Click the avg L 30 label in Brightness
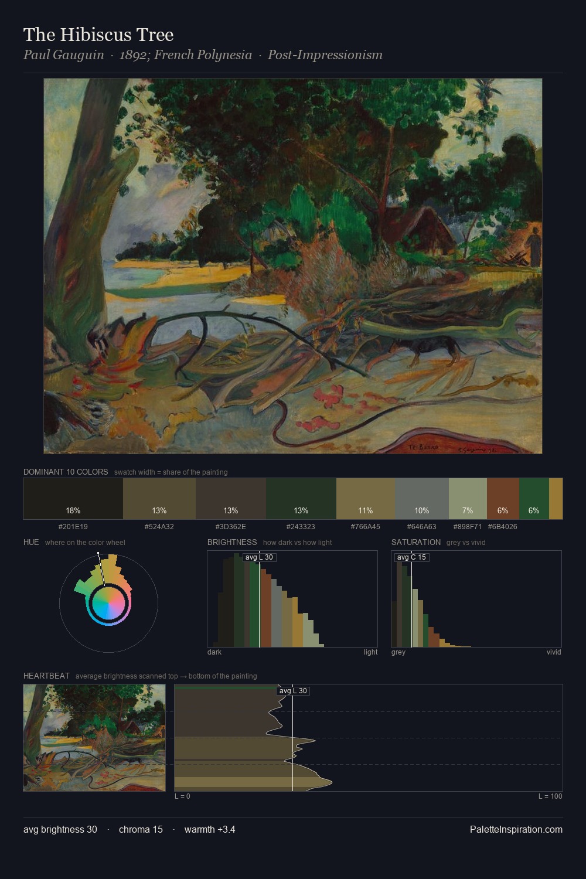 [x=259, y=557]
